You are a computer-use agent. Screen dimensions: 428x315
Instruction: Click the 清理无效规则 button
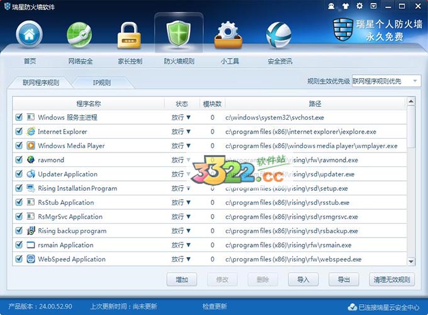click(391, 280)
